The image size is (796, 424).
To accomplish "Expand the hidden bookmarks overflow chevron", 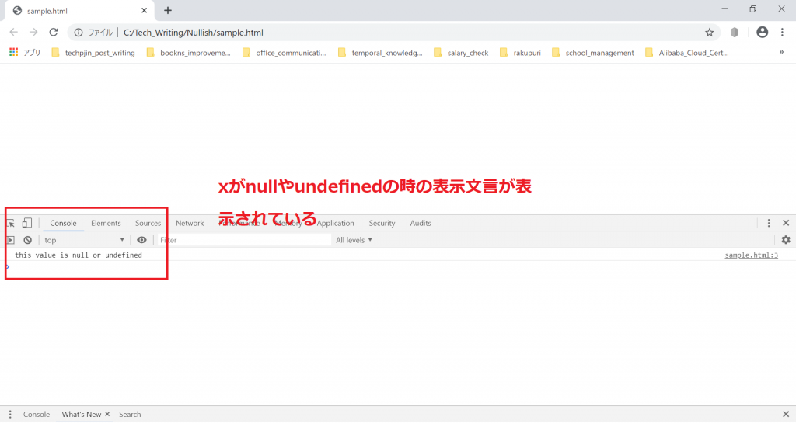I will [780, 53].
